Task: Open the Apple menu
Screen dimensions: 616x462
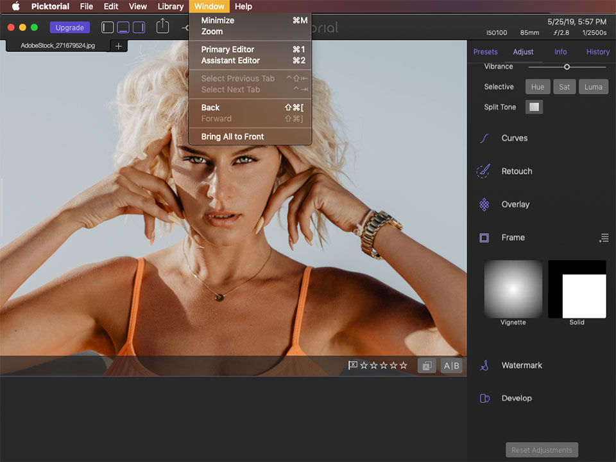Action: click(15, 6)
